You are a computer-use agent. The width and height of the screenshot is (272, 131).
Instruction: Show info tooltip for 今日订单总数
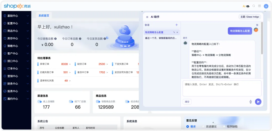(80, 39)
